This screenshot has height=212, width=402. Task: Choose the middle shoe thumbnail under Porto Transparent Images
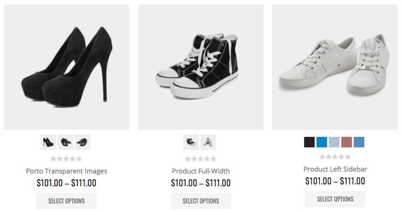click(65, 142)
